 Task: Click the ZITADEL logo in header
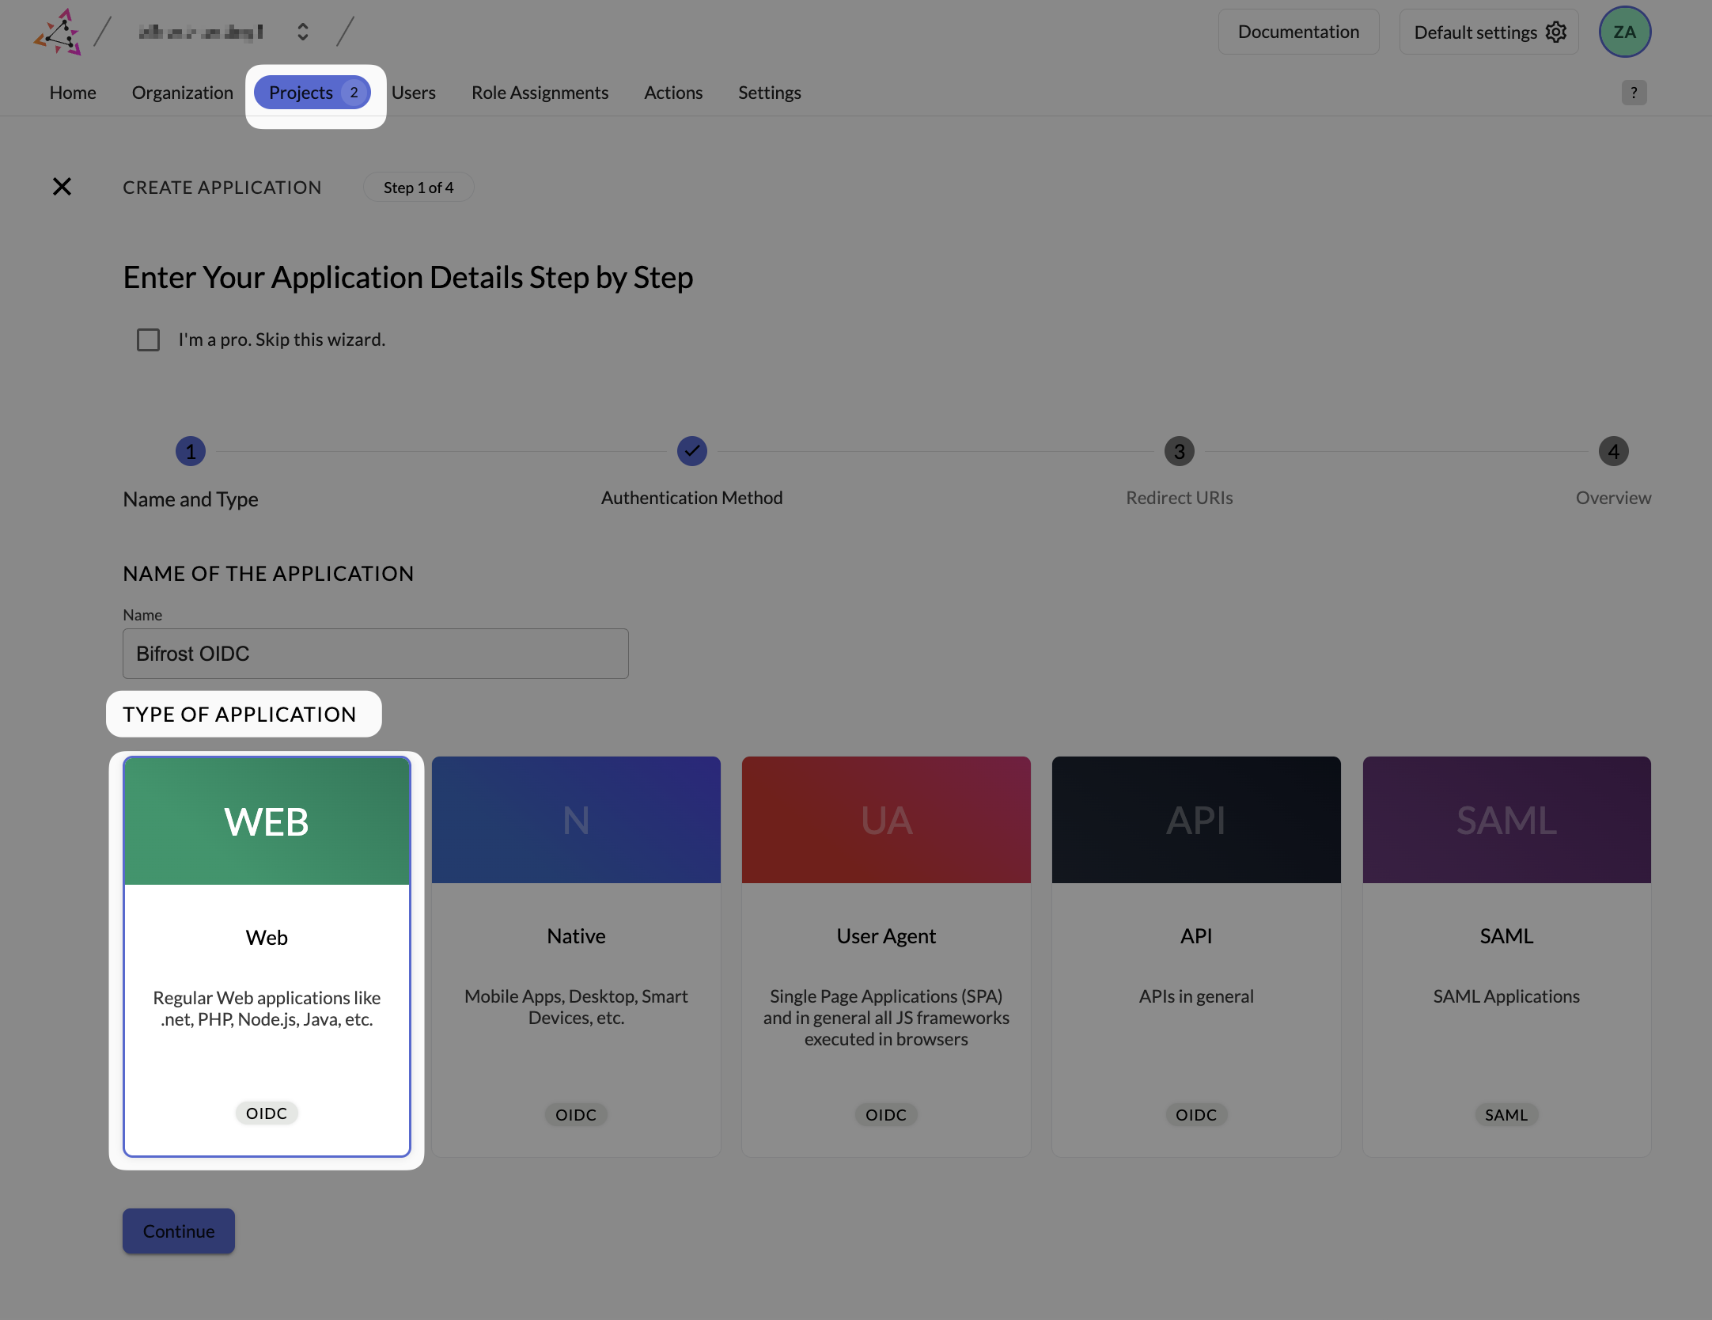(x=58, y=32)
